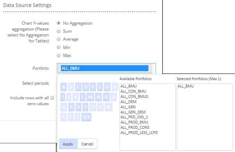The height and width of the screenshot is (152, 235).
Task: Filter portfolios by letter A
Action: point(64,87)
